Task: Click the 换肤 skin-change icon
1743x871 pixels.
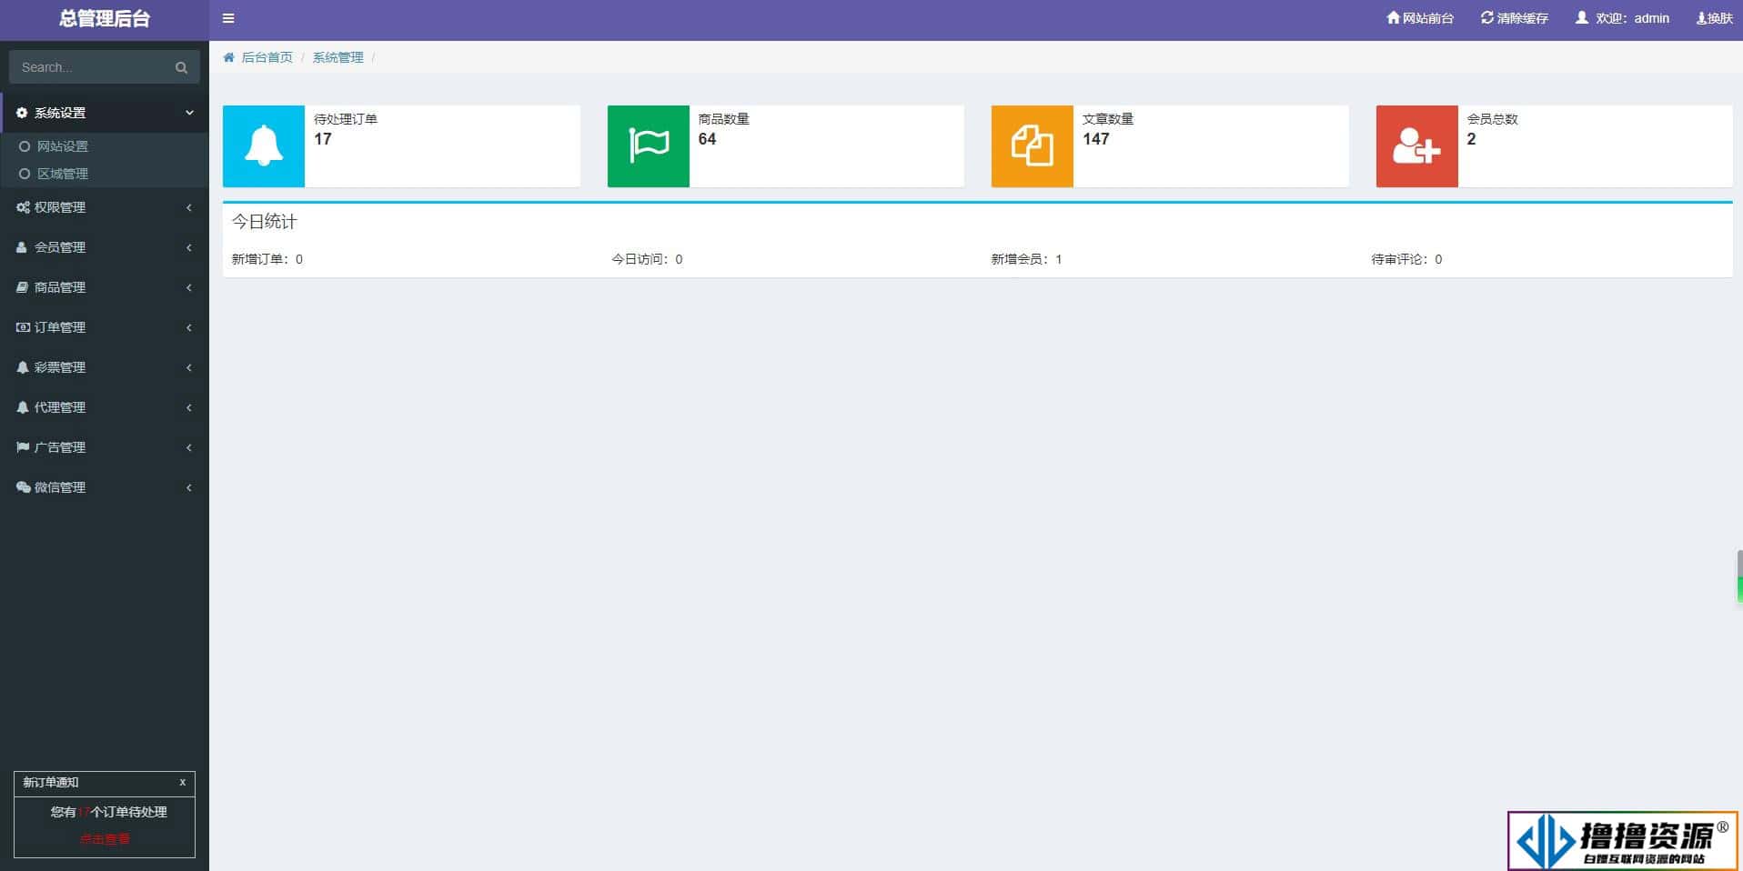Action: [x=1700, y=18]
